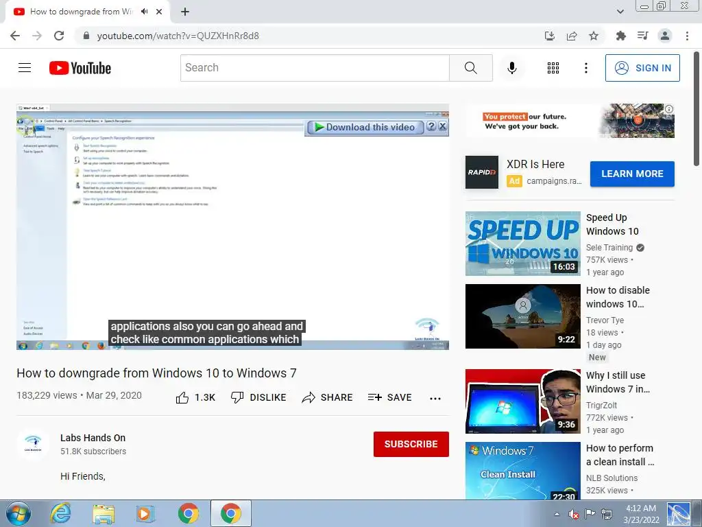Open the YouTube hamburger guide menu
The width and height of the screenshot is (702, 527).
[25, 68]
